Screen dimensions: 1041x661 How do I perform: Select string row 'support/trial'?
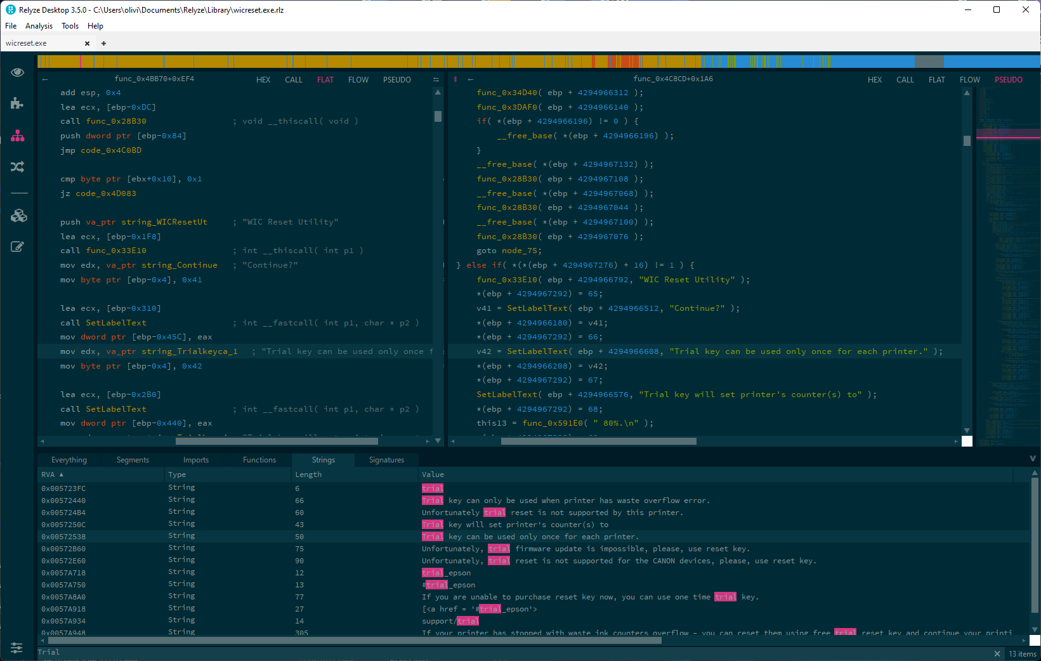(x=534, y=621)
